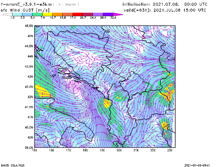The width and height of the screenshot is (216, 167).
Task: Click the '40.5N' latitude axis label
Action: pos(29,128)
